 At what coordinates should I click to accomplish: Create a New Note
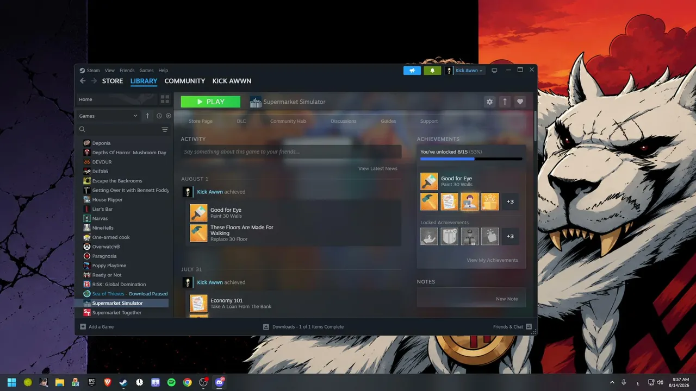click(x=507, y=299)
